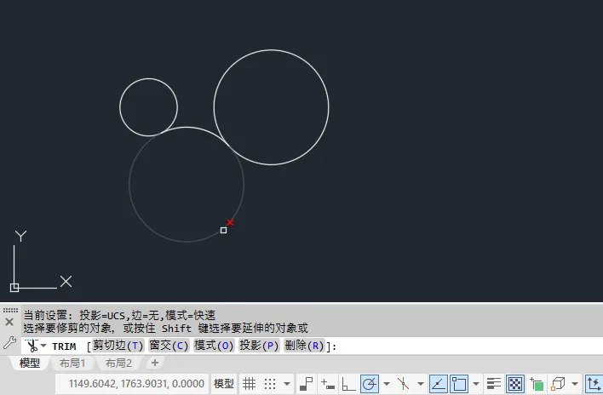Toggle selection cycling icon
The height and width of the screenshot is (395, 603).
pos(537,383)
